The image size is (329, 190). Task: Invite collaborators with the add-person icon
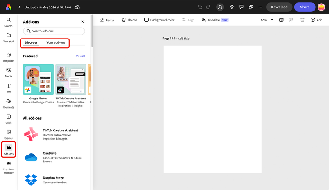tap(220, 7)
